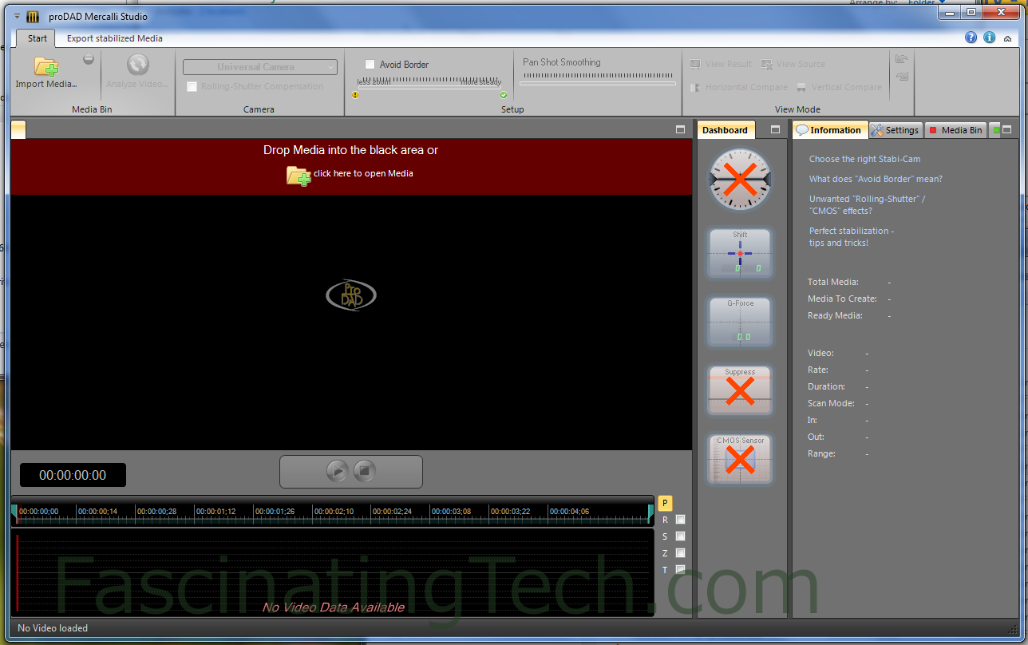
Task: Click the 'No Video loaded' status text
Action: pyautogui.click(x=53, y=628)
